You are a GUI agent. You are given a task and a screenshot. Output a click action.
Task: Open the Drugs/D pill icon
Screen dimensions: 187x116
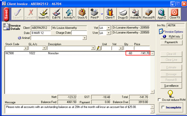pos(123,14)
